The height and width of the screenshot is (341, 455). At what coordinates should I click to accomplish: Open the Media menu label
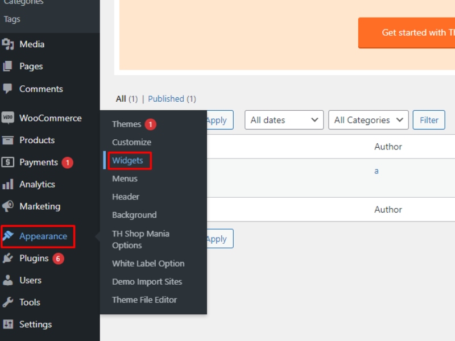tap(32, 44)
